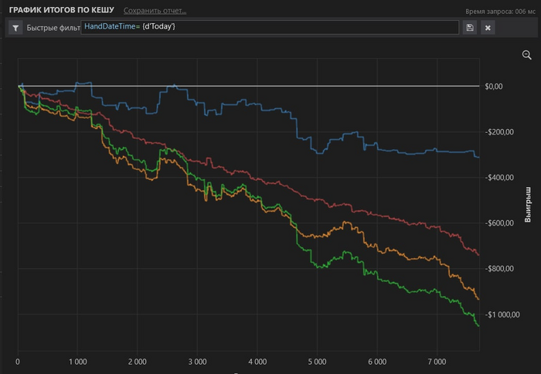This screenshot has width=541, height=374.
Task: Select the 'ГРАФИК ИТОГОВ ПО КЕШУ' title
Action: [61, 10]
